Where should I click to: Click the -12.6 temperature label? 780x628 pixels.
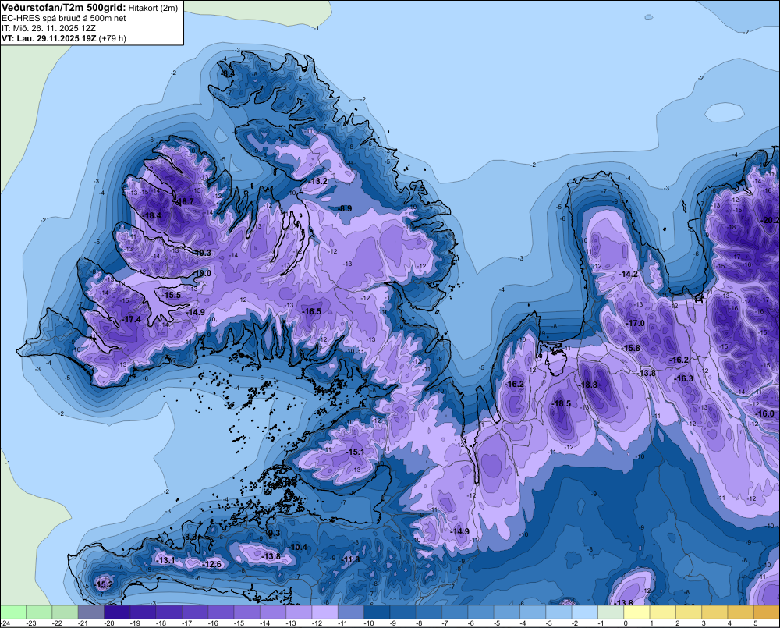212,564
